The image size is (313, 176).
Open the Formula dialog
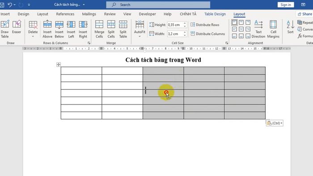click(305, 36)
